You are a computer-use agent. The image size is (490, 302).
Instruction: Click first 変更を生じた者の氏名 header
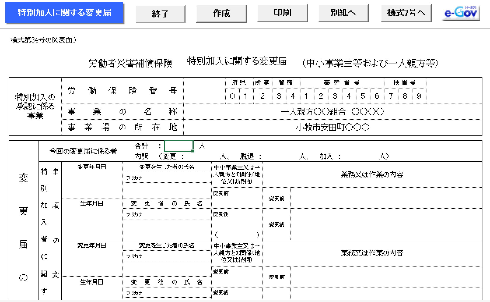click(167, 167)
